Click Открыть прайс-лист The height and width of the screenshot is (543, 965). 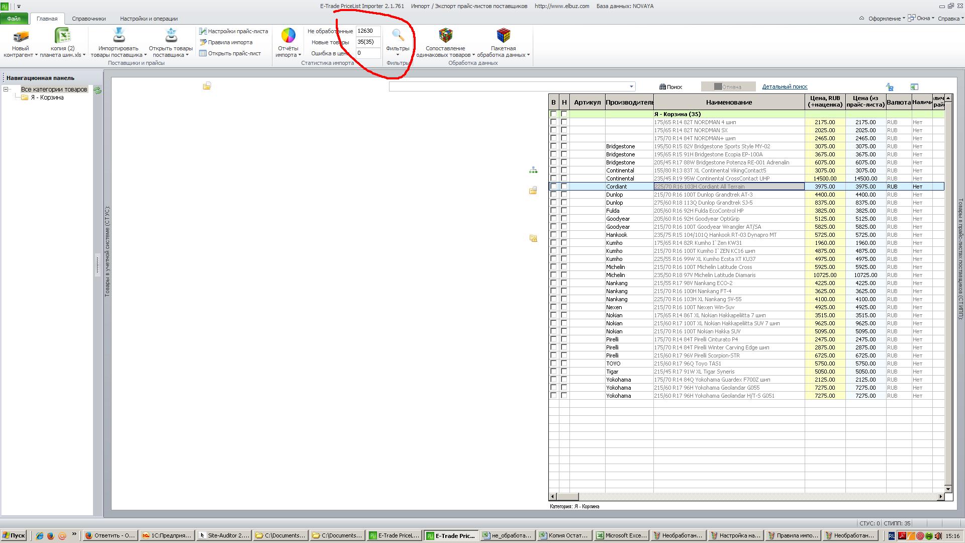[x=230, y=53]
